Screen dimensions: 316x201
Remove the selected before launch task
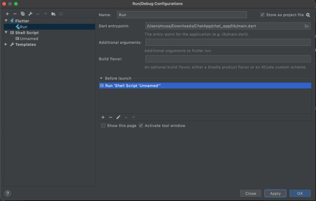click(111, 117)
